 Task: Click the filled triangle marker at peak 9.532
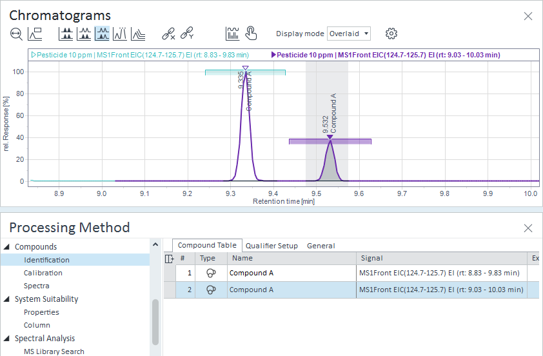pos(330,137)
